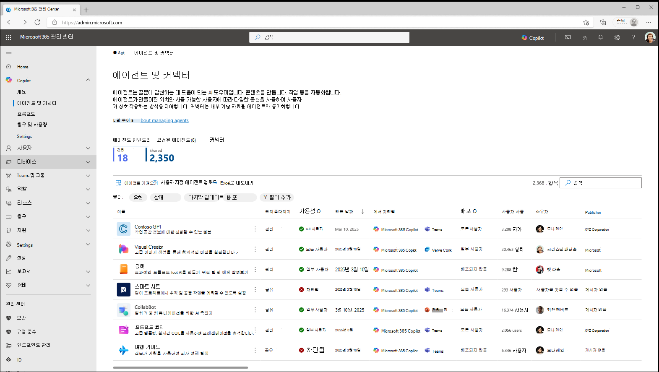The width and height of the screenshot is (659, 372).
Task: Click the Visual Creator agent icon
Action: coord(123,249)
